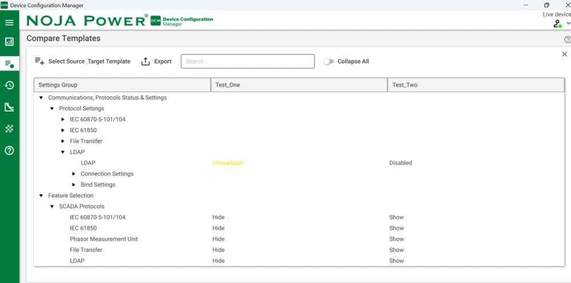The height and width of the screenshot is (283, 571).
Task: Click the Bind Settings label
Action: (x=98, y=185)
